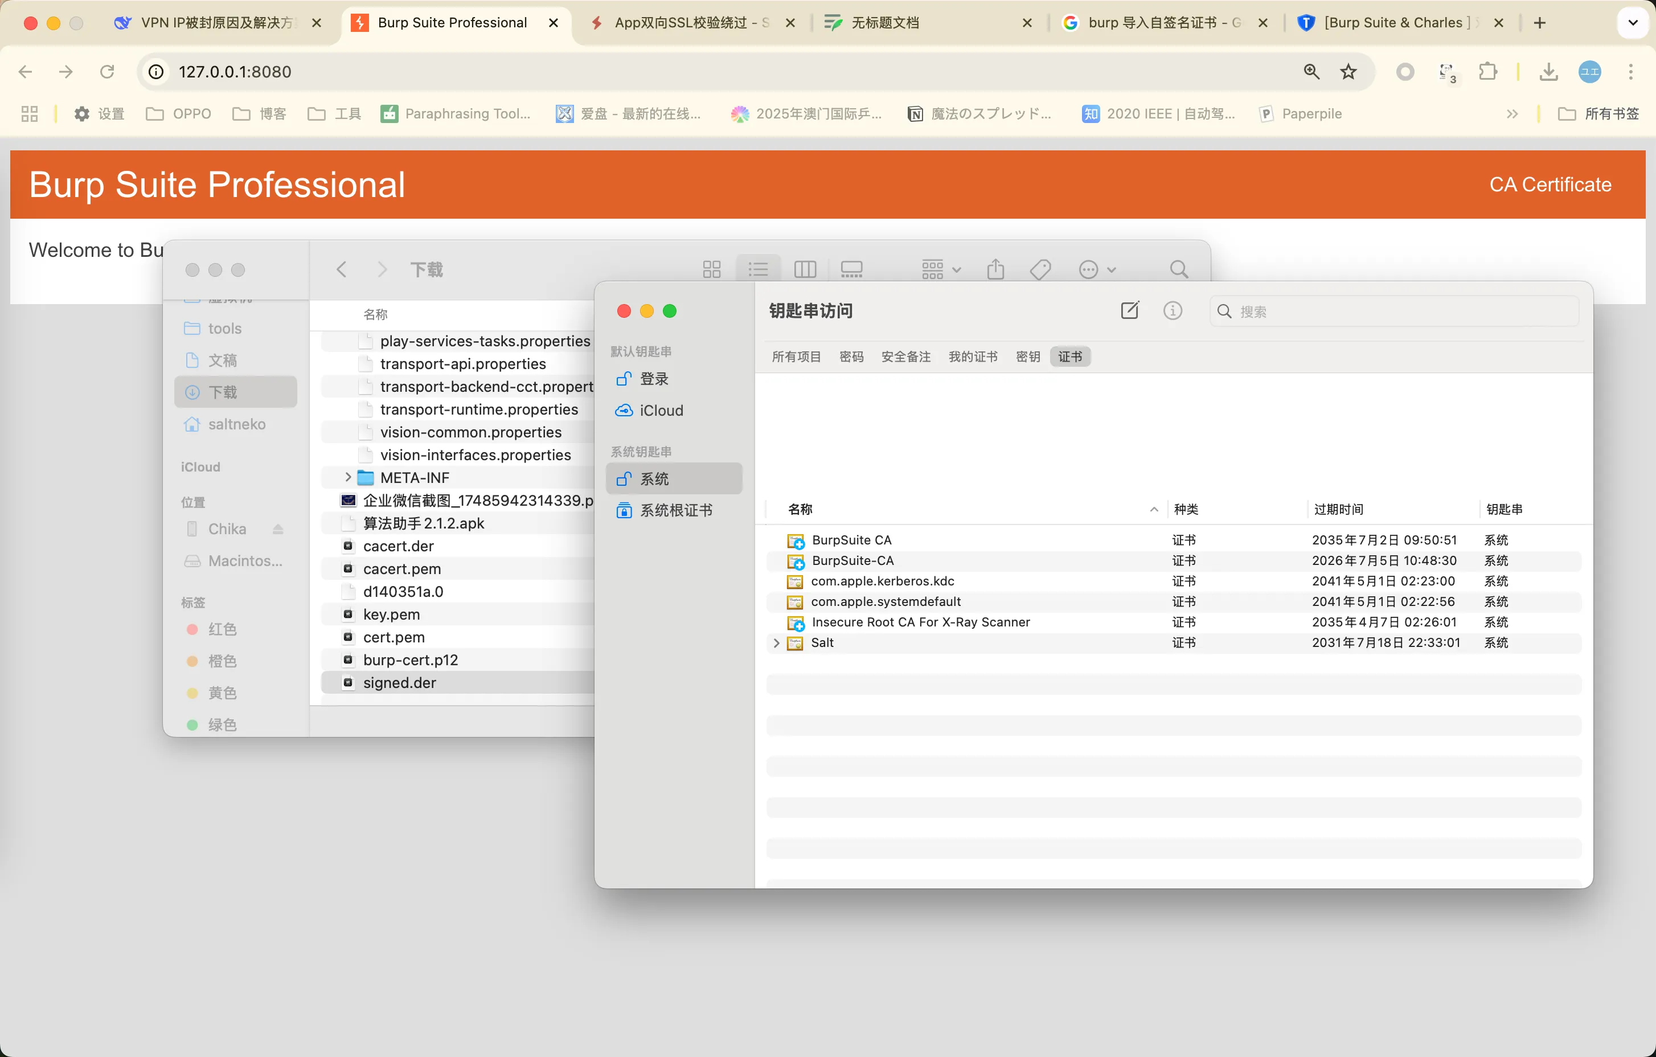Screen dimensions: 1656x1057
Task: Open the Chrome three-dot menu
Action: point(1630,72)
